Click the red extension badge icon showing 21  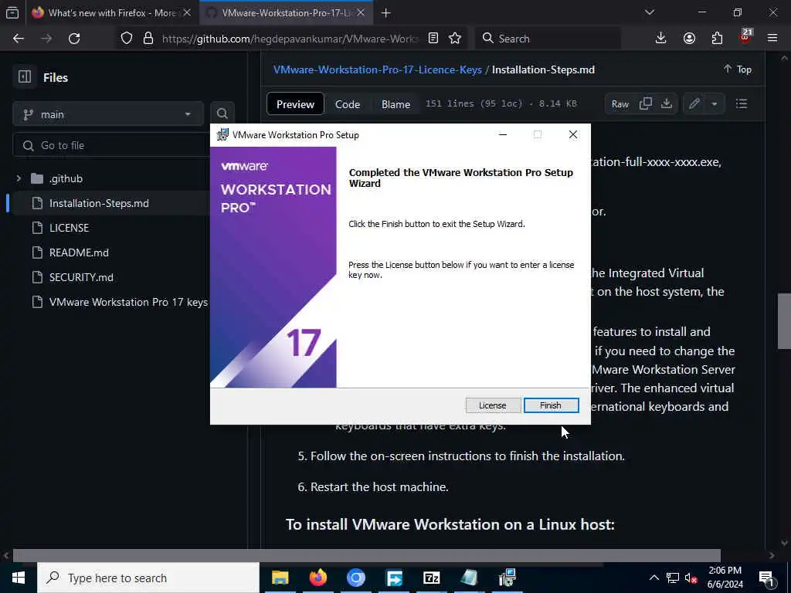745,37
